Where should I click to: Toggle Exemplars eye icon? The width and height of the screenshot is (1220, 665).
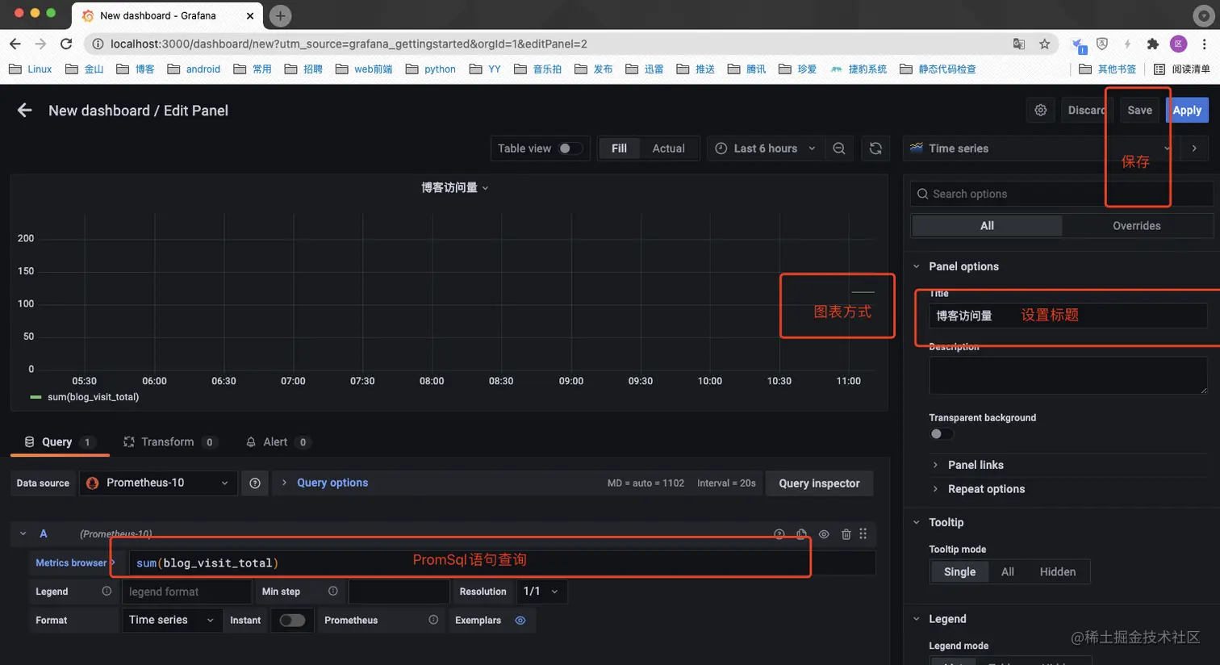click(520, 621)
